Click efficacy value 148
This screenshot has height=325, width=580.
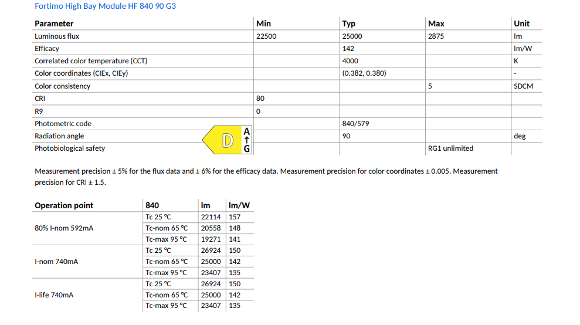click(235, 228)
